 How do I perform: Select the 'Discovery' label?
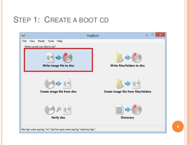click(x=127, y=118)
